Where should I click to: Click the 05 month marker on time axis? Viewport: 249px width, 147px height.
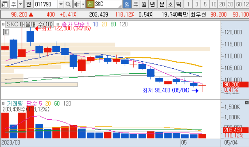click(184, 142)
